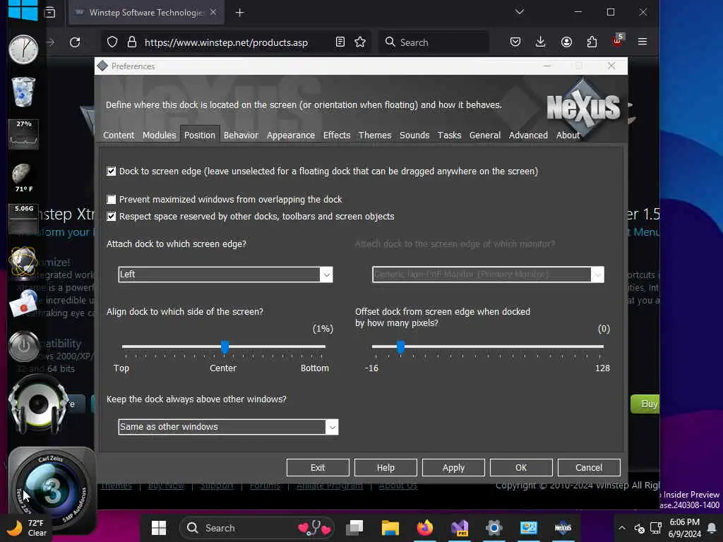Click the green Buy button on webpage
The image size is (723, 542).
click(x=645, y=404)
